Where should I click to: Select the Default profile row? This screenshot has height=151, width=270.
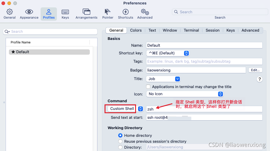pos(49,52)
